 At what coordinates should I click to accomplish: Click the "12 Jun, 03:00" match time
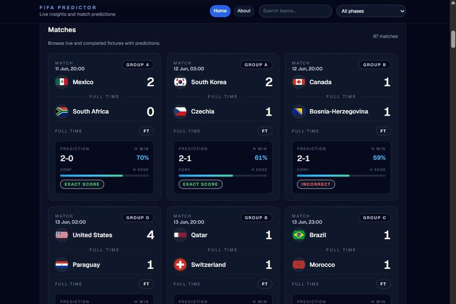tap(189, 69)
